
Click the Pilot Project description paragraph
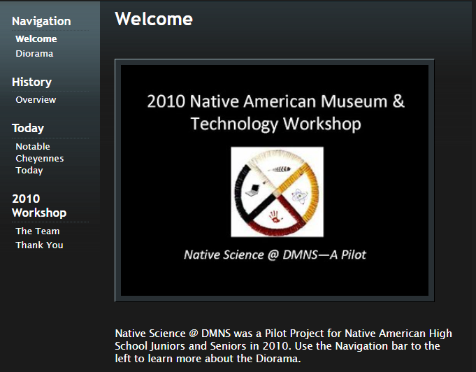pos(284,346)
